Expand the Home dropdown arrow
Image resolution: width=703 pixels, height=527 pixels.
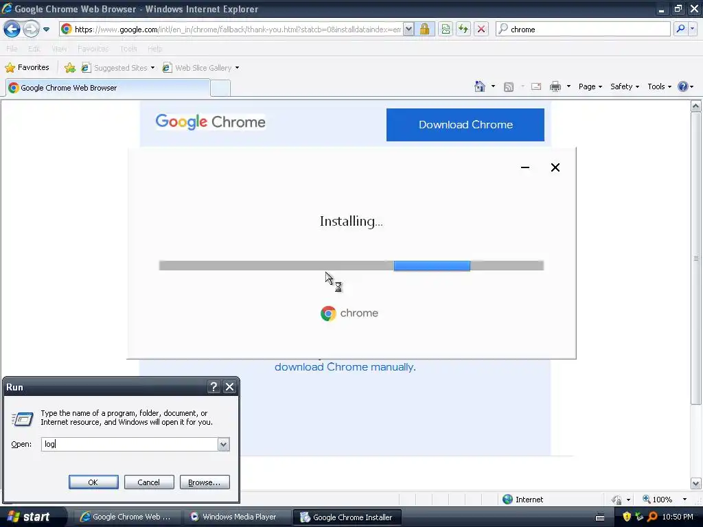point(493,86)
